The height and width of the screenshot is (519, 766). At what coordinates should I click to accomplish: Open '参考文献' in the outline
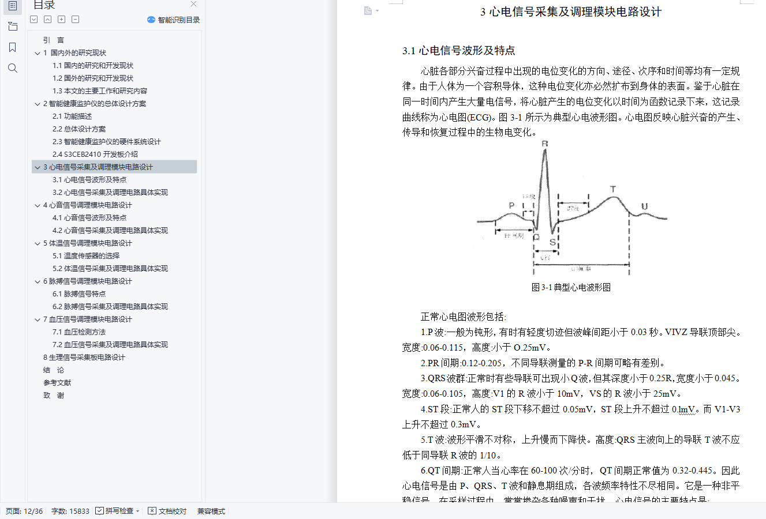57,383
